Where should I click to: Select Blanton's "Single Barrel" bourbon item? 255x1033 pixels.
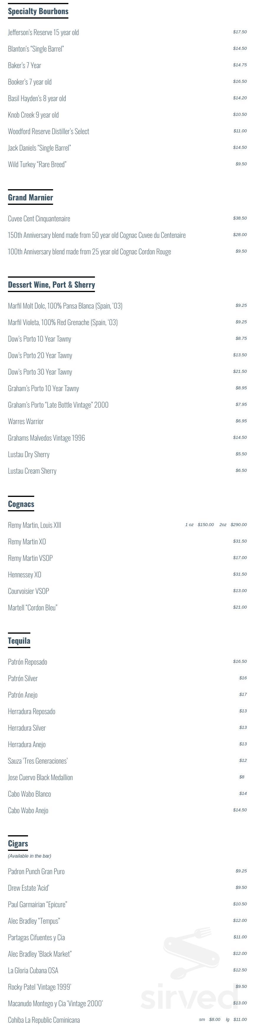point(36,49)
